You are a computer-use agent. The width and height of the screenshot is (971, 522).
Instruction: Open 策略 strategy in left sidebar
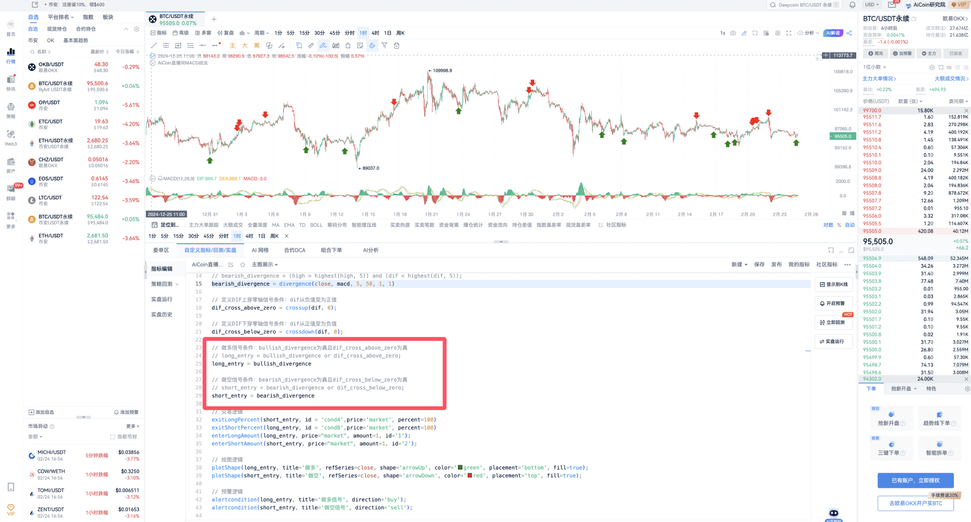tap(11, 111)
